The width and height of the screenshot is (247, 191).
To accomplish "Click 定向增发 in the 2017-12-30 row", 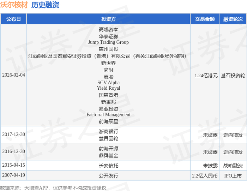I will coord(233,135).
